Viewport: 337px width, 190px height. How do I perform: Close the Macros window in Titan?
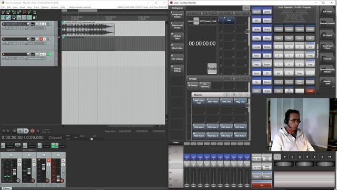coord(247,95)
